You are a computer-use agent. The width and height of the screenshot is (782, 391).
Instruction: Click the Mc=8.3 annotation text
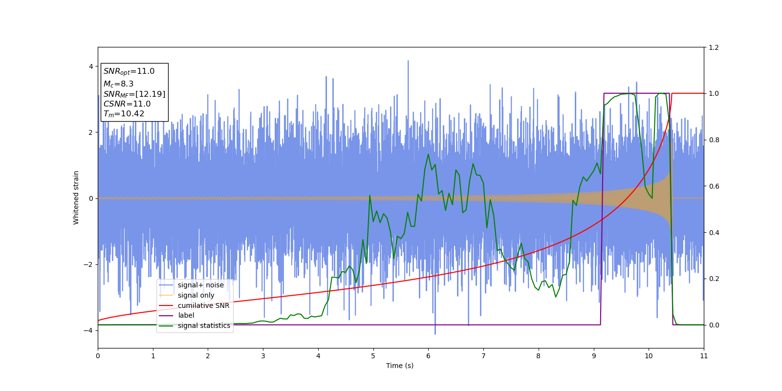pos(118,84)
